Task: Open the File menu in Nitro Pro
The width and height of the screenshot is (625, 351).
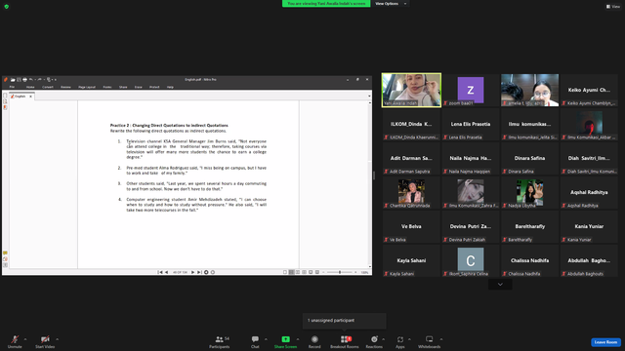Action: (12, 87)
